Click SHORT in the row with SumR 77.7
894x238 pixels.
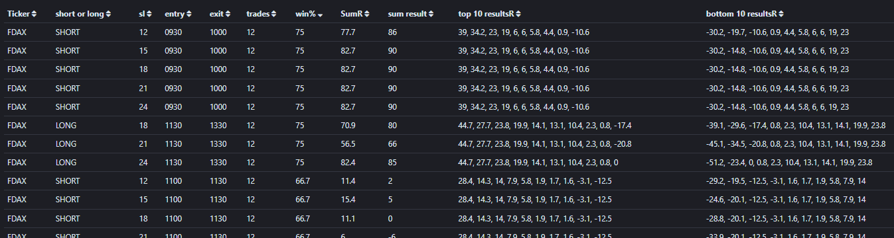(68, 32)
